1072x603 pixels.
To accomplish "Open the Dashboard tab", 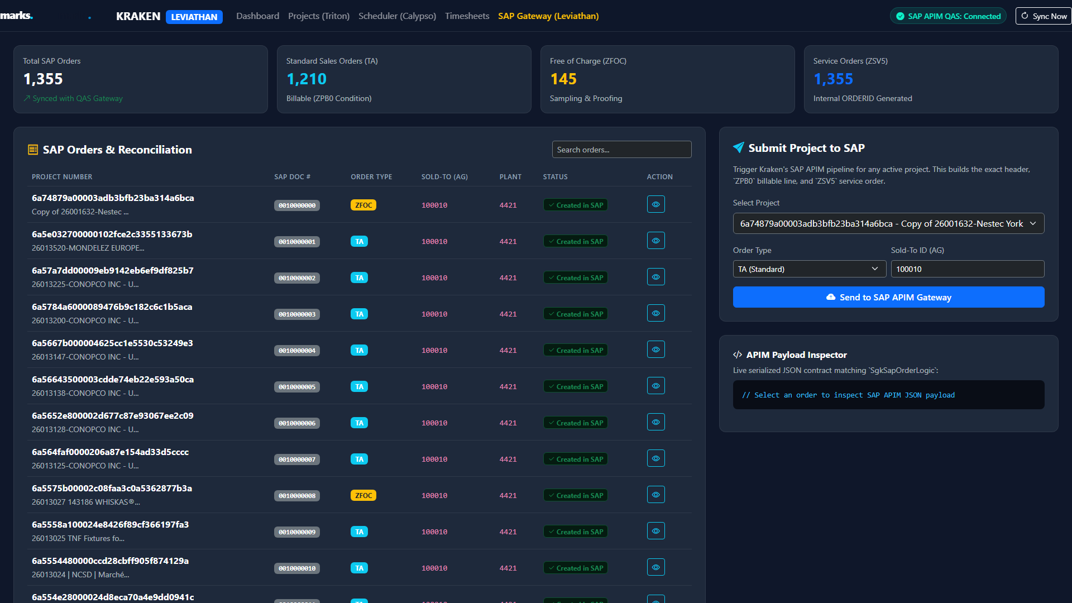I will click(257, 16).
